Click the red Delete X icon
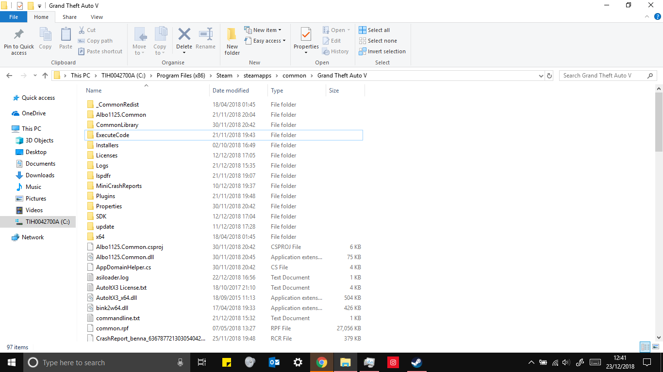Viewport: 663px width, 372px height. [x=184, y=34]
